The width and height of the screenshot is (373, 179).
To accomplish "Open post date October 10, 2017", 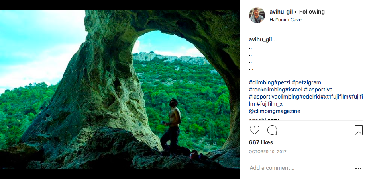I will [x=268, y=152].
